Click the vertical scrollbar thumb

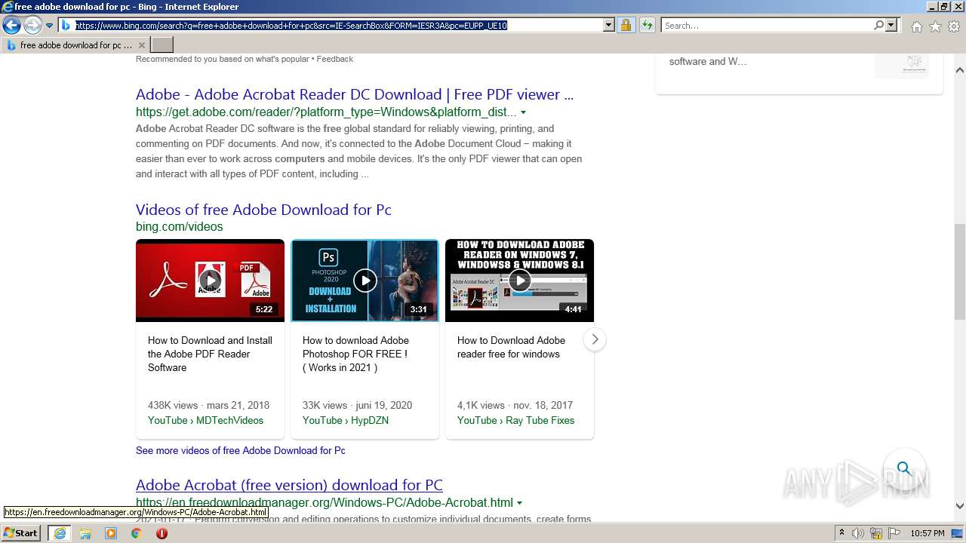click(960, 272)
